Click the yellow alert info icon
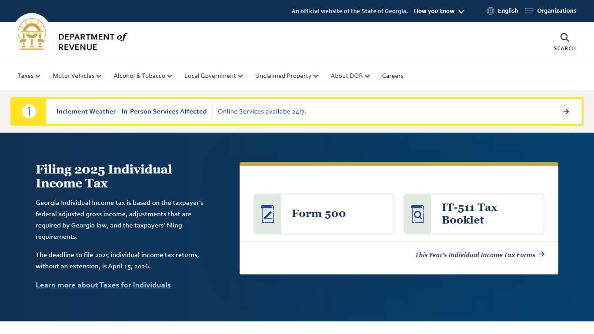 click(x=29, y=111)
